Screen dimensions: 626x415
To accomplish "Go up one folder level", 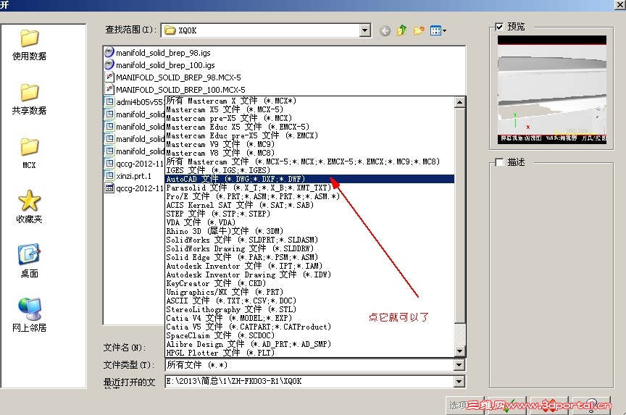I will [x=401, y=30].
